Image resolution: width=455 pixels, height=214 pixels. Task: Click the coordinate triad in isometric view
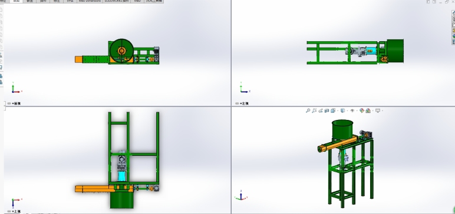241,196
